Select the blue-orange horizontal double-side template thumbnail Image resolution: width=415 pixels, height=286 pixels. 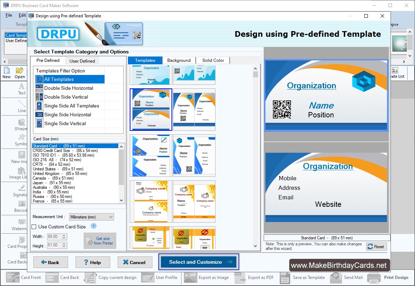point(151,110)
